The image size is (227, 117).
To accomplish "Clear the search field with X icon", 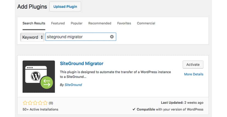I will point(112,37).
